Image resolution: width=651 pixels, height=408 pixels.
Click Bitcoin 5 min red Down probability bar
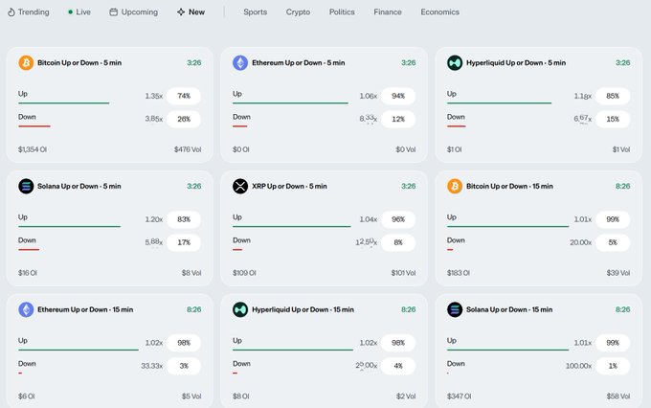pos(34,125)
